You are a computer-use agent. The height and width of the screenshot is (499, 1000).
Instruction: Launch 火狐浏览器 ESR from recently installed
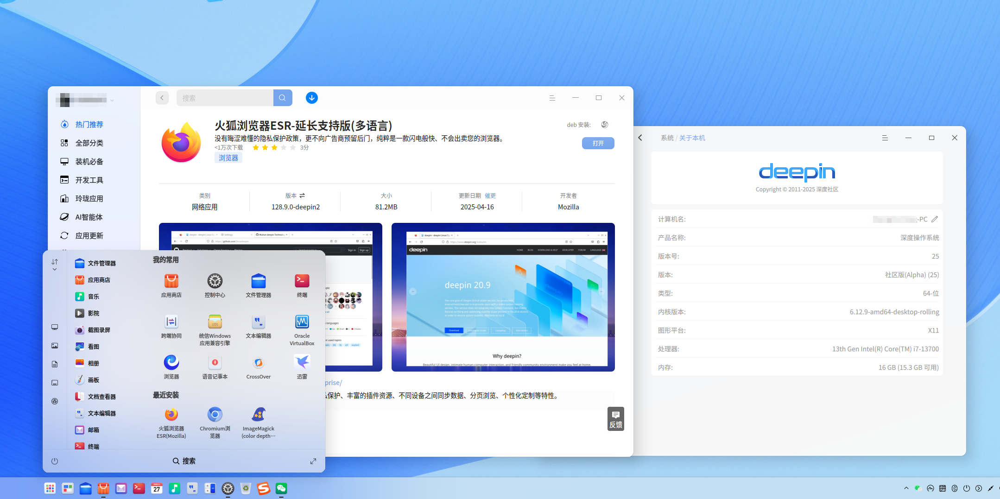[x=171, y=423]
